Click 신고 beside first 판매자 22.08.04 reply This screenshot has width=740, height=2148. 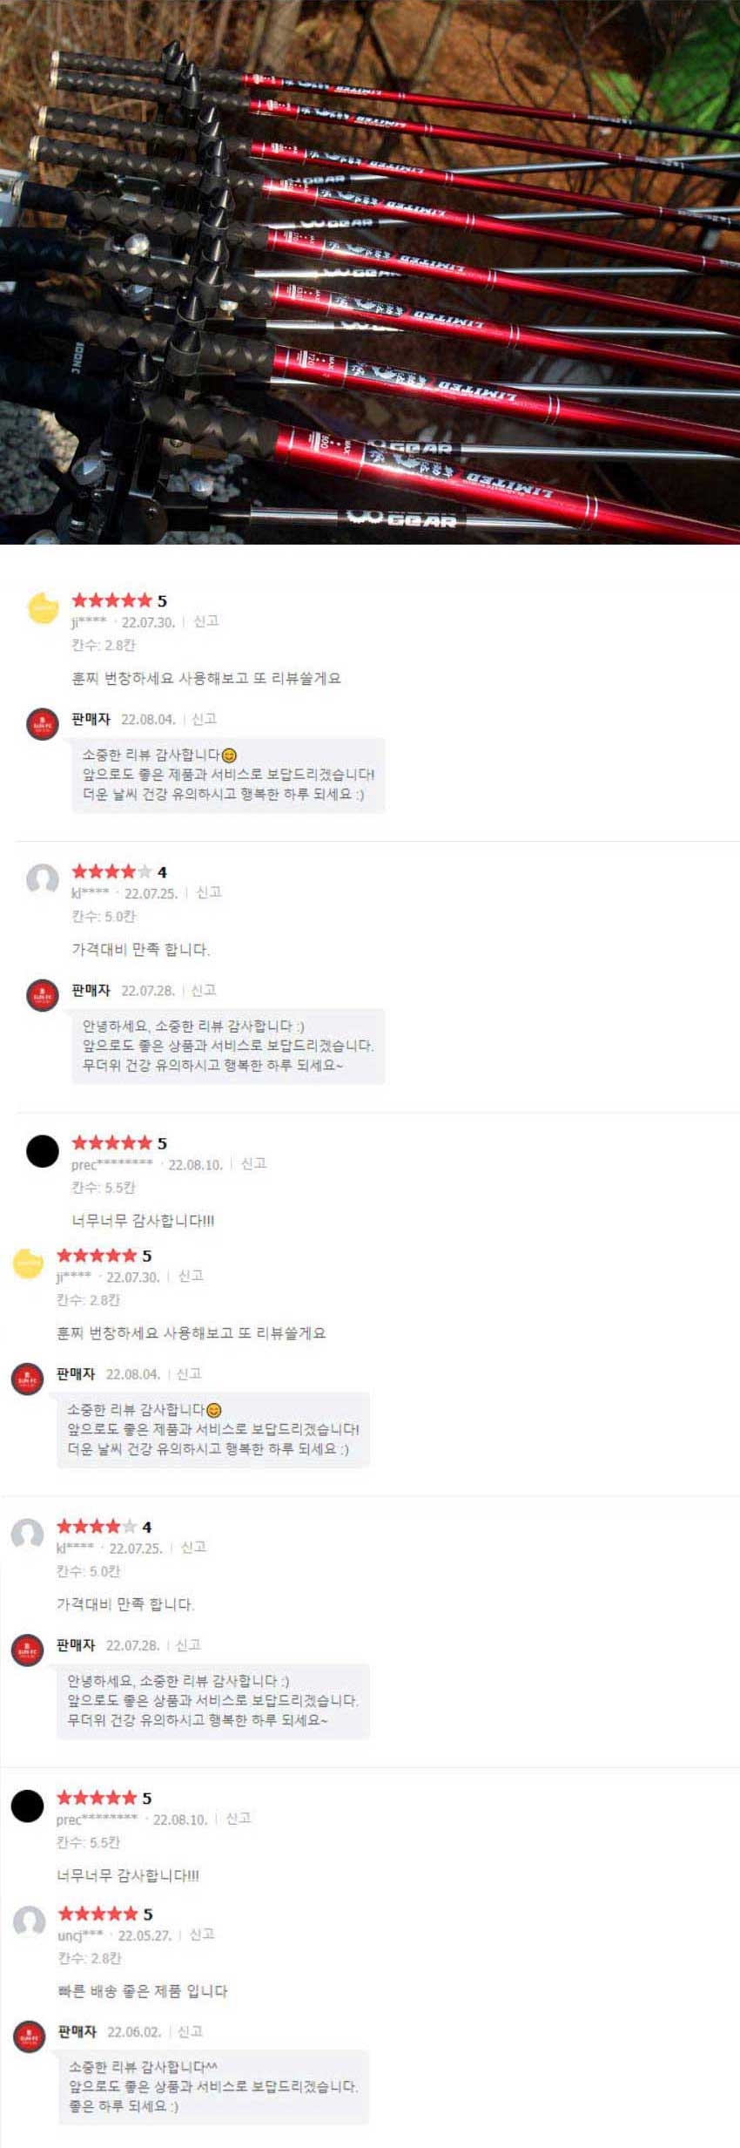[204, 719]
